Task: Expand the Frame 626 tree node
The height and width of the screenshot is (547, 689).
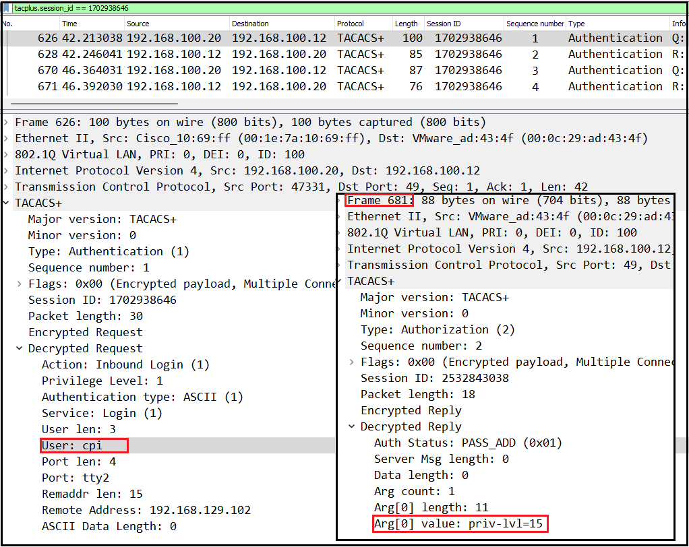Action: click(7, 122)
